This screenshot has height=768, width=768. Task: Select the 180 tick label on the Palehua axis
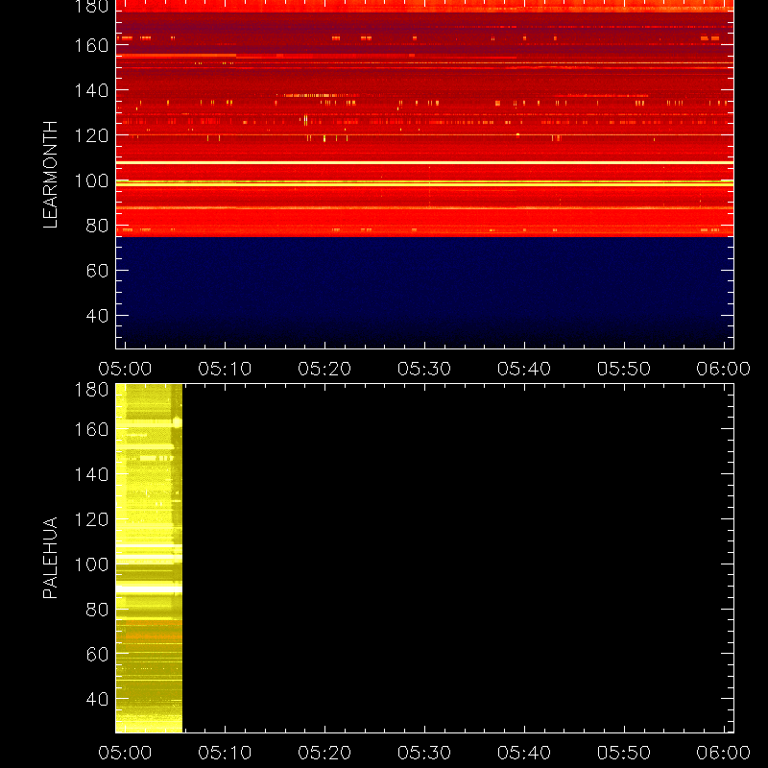pos(91,390)
